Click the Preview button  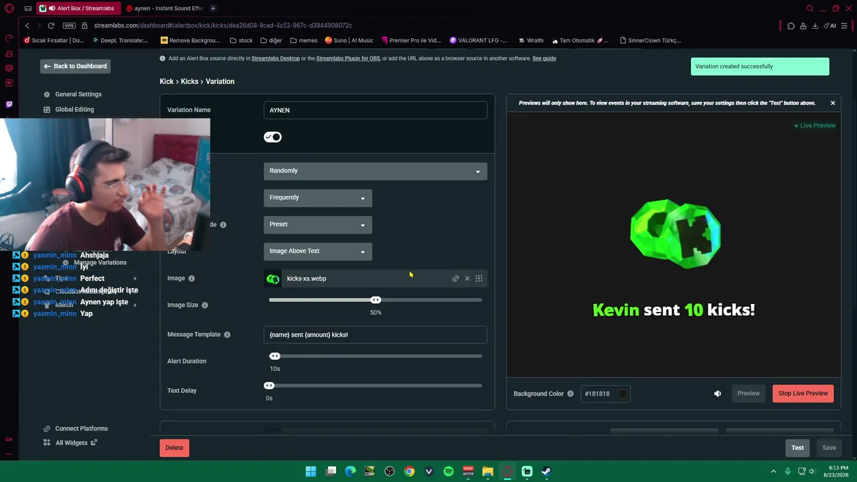click(749, 394)
